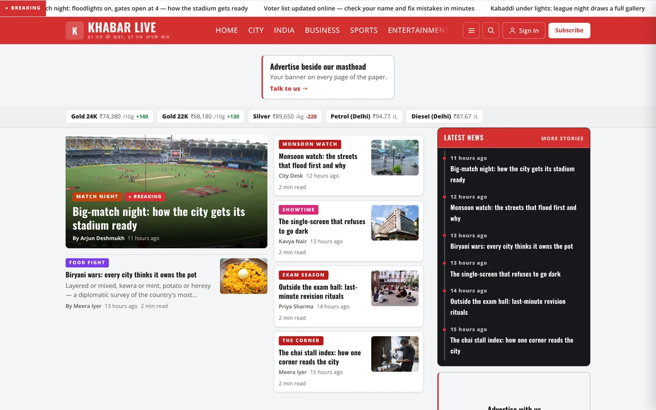The height and width of the screenshot is (410, 656).
Task: Open the ENTERTAINMENT section
Action: [418, 30]
